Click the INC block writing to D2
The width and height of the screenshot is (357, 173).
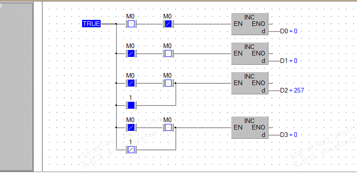point(250,83)
